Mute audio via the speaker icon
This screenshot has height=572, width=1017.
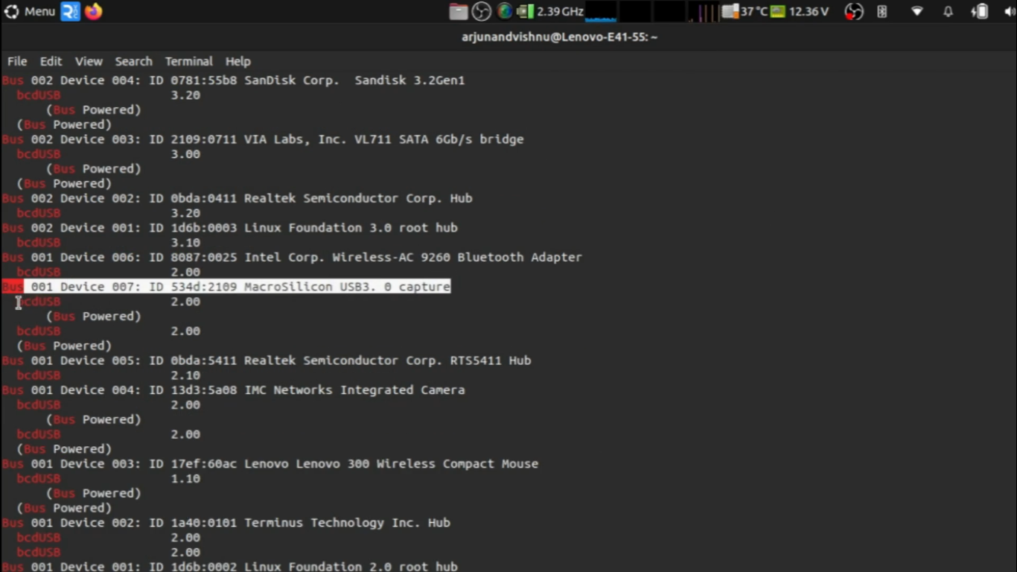coord(1009,11)
